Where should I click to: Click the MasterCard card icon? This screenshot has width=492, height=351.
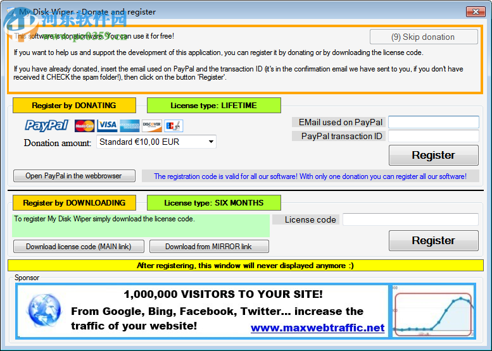pyautogui.click(x=84, y=126)
